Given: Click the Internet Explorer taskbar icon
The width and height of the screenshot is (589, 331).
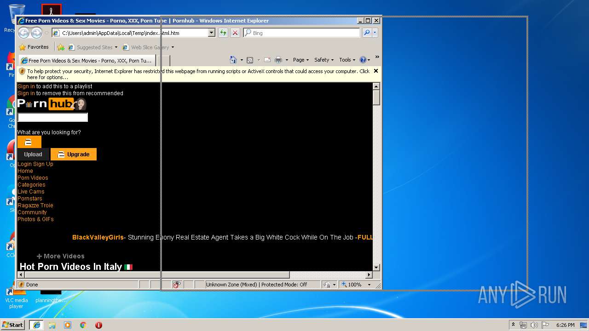Looking at the screenshot, I should [36, 325].
